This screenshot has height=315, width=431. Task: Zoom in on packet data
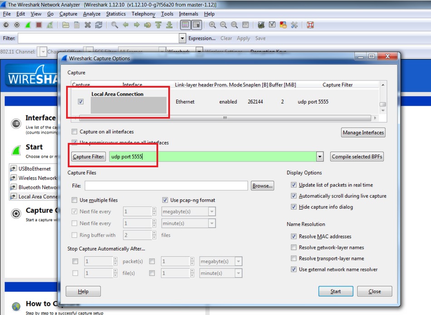[212, 25]
